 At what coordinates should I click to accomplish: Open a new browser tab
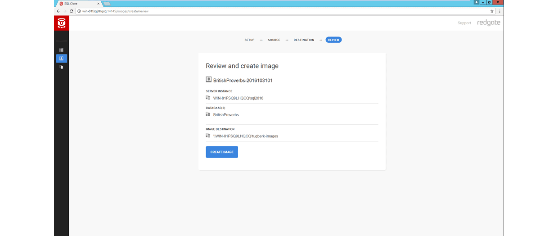pos(107,4)
